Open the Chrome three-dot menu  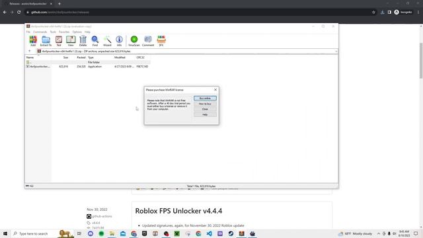click(x=418, y=12)
